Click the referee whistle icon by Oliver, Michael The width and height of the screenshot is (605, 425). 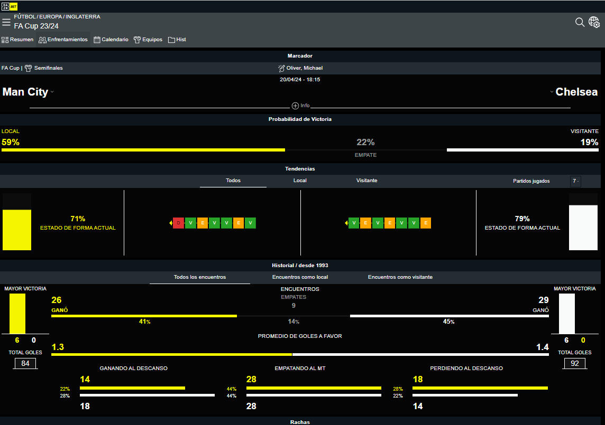[281, 68]
